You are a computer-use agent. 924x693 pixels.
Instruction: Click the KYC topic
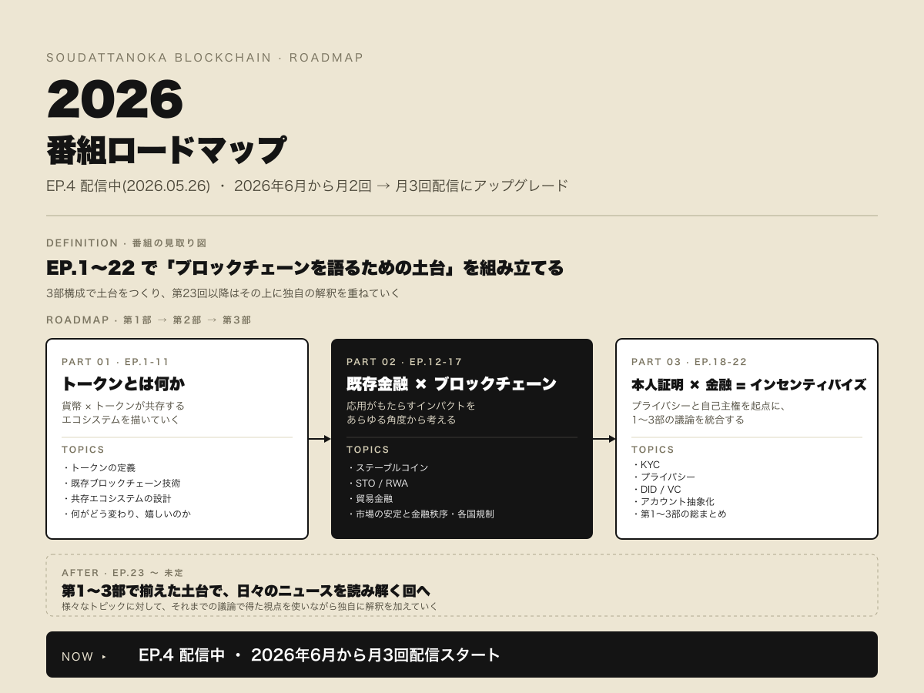[x=646, y=465]
